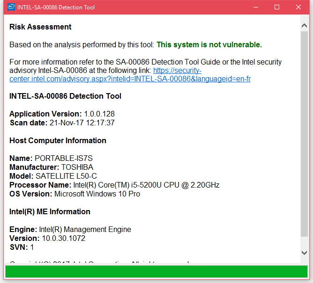The image size is (313, 283).
Task: Click the scroll down arrow
Action: coord(304,253)
